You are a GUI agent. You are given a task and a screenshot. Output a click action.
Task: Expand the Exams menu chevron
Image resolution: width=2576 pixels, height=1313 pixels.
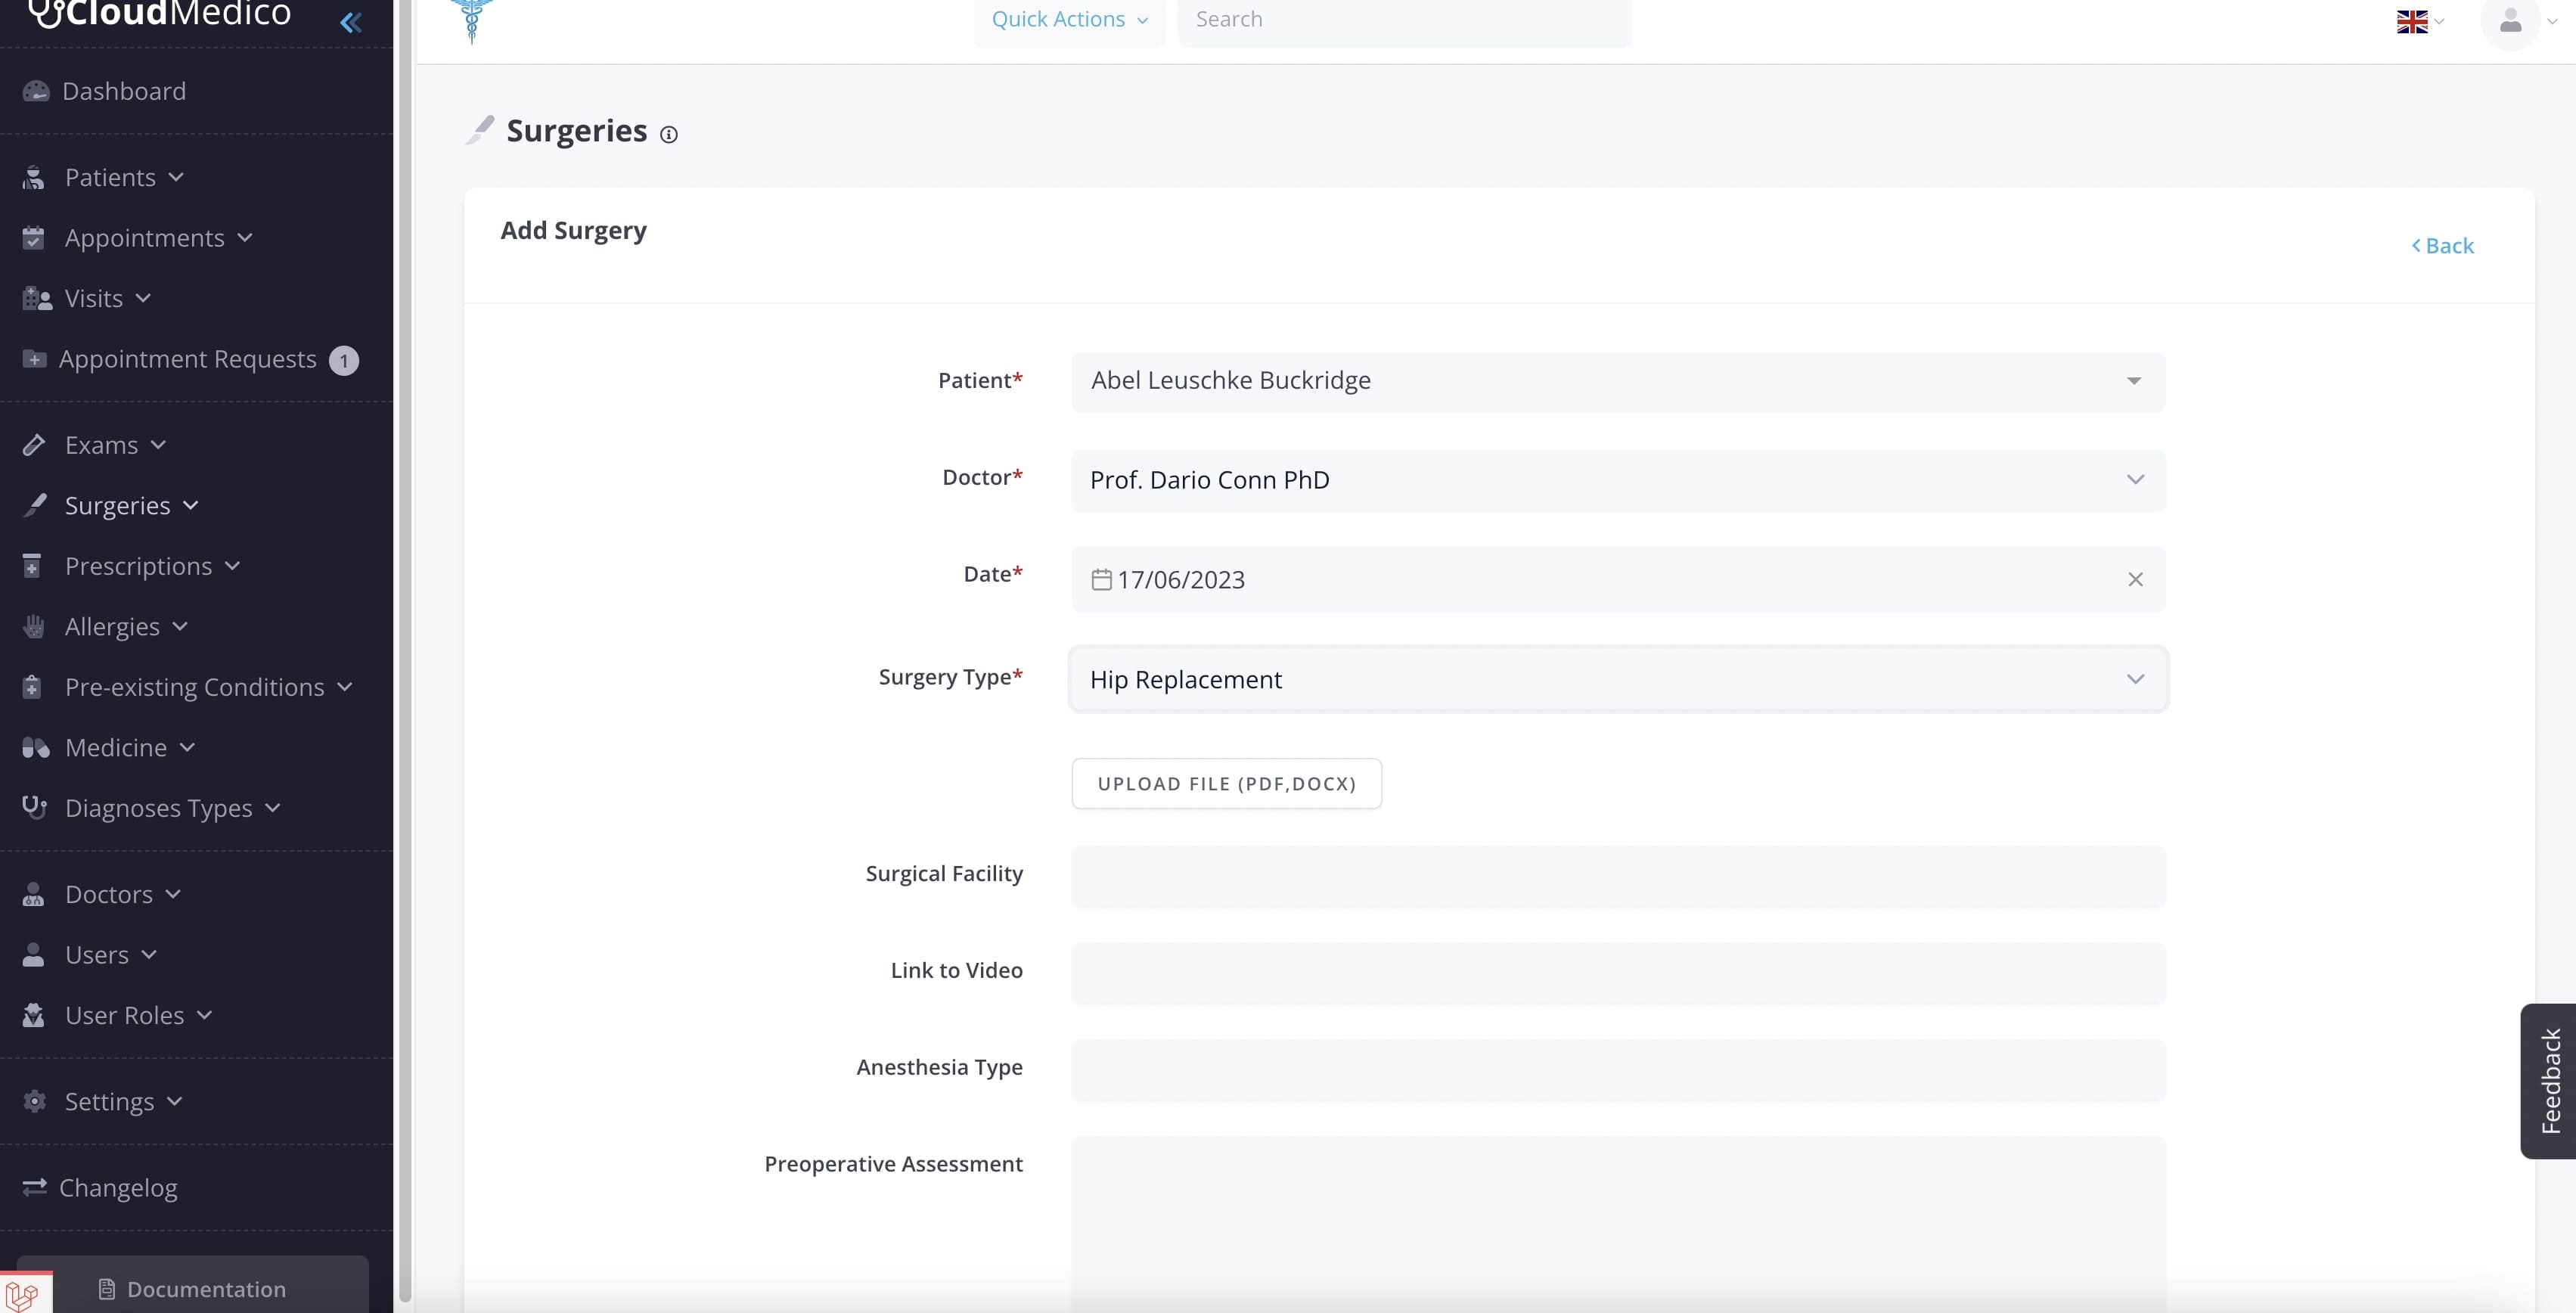point(158,445)
